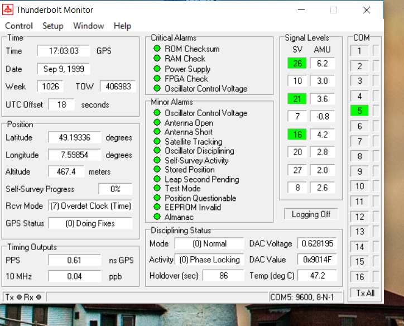Screen dimensions: 404x326
Task: Select COM port 4 button
Action: pos(359,96)
